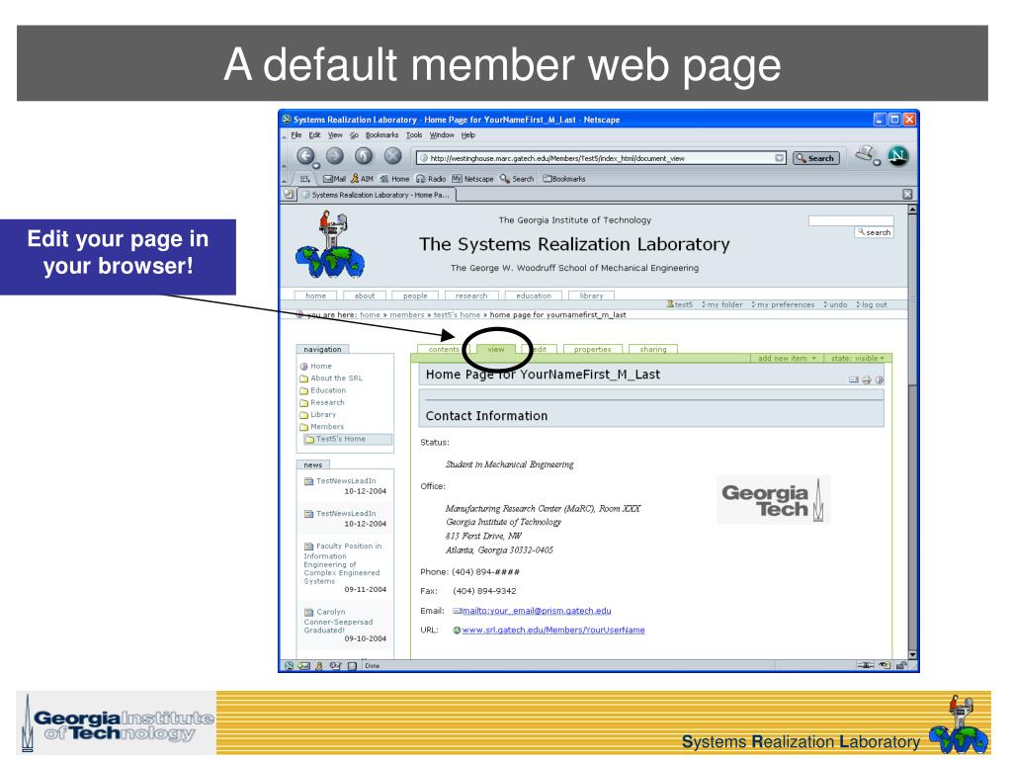The image size is (1012, 759).
Task: Click the Search button next to the URL bar
Action: 815,158
